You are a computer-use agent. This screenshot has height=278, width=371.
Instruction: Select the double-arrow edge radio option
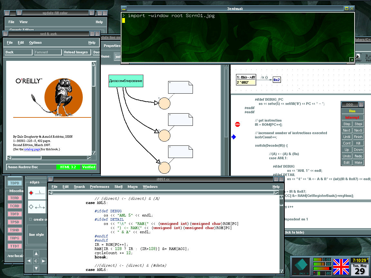pyautogui.click(x=31, y=207)
